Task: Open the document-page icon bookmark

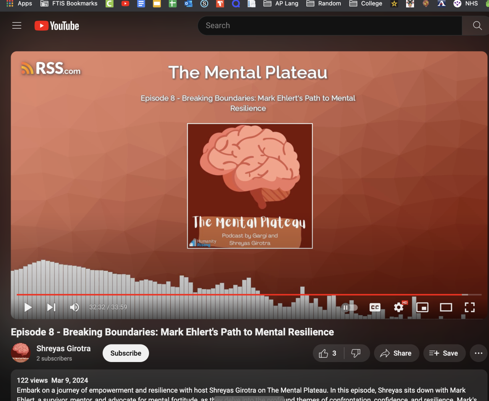Action: point(251,4)
